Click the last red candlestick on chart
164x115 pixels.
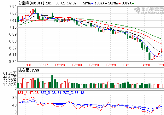click(162, 50)
